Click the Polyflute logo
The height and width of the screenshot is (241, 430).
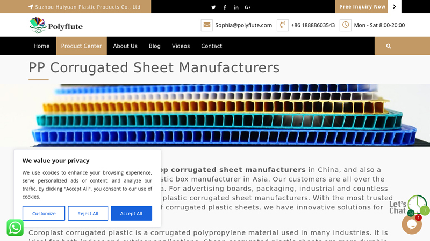(56, 25)
